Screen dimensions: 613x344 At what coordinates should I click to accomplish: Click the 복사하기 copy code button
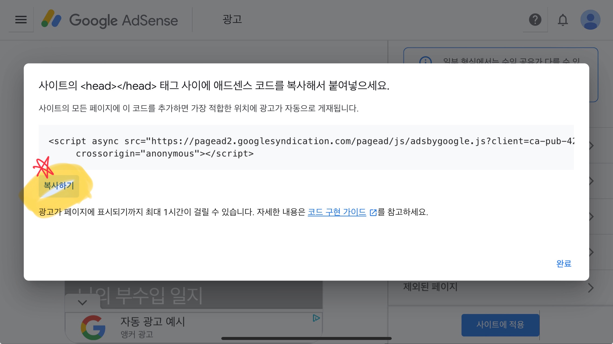tap(59, 186)
